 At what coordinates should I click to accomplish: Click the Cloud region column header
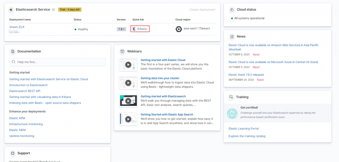pyautogui.click(x=183, y=19)
